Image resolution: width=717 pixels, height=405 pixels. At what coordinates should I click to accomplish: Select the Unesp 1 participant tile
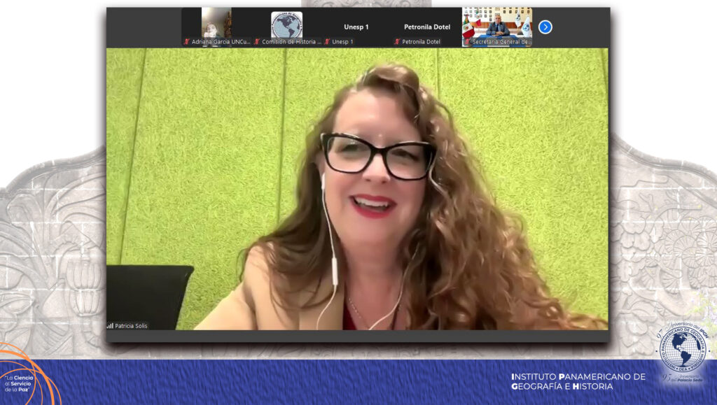tap(356, 27)
